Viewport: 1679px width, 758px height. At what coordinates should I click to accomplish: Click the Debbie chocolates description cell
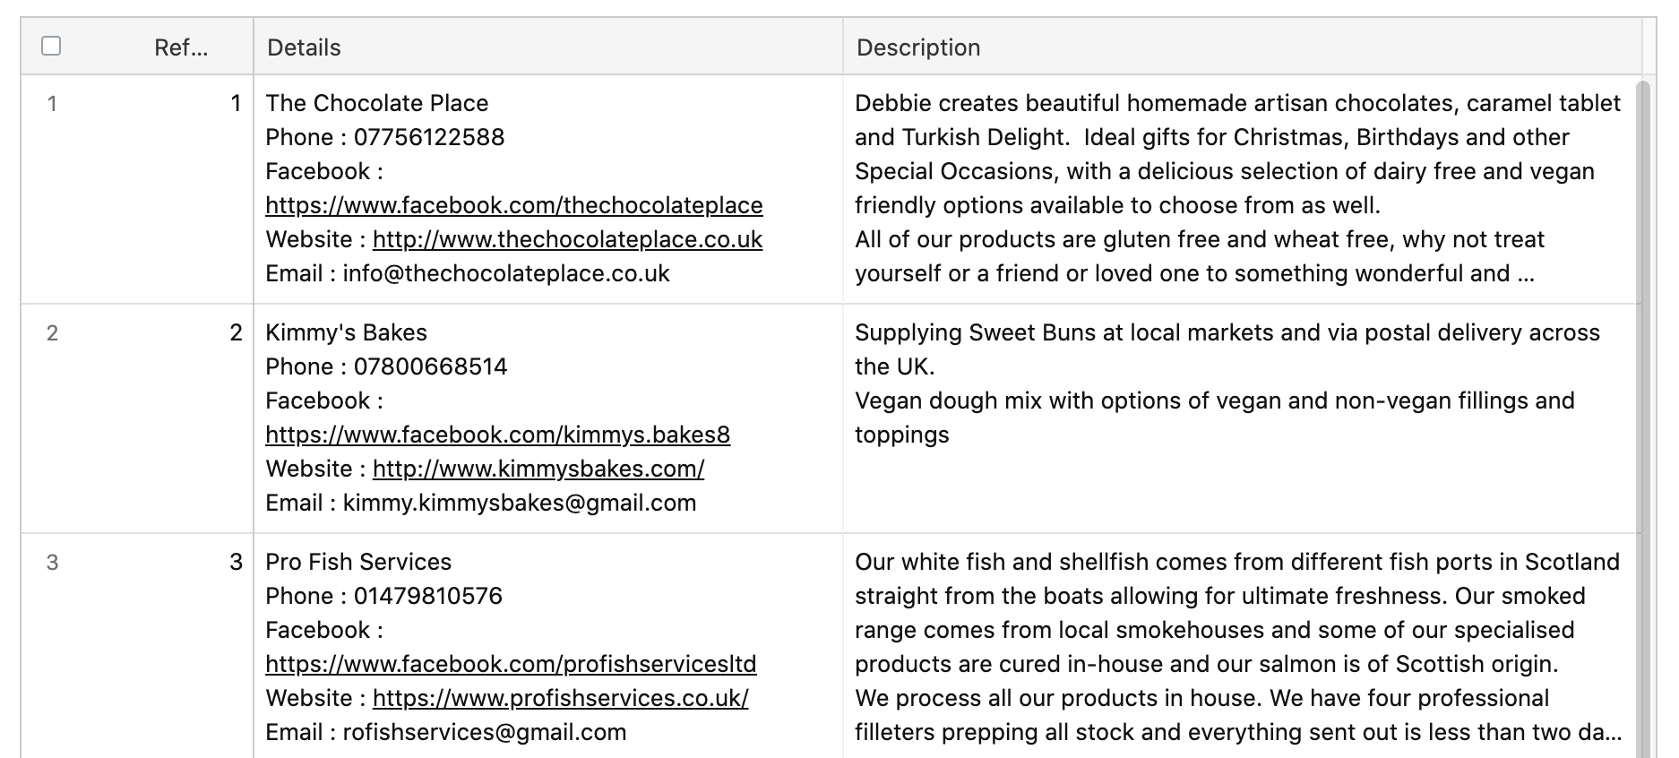point(1239,188)
